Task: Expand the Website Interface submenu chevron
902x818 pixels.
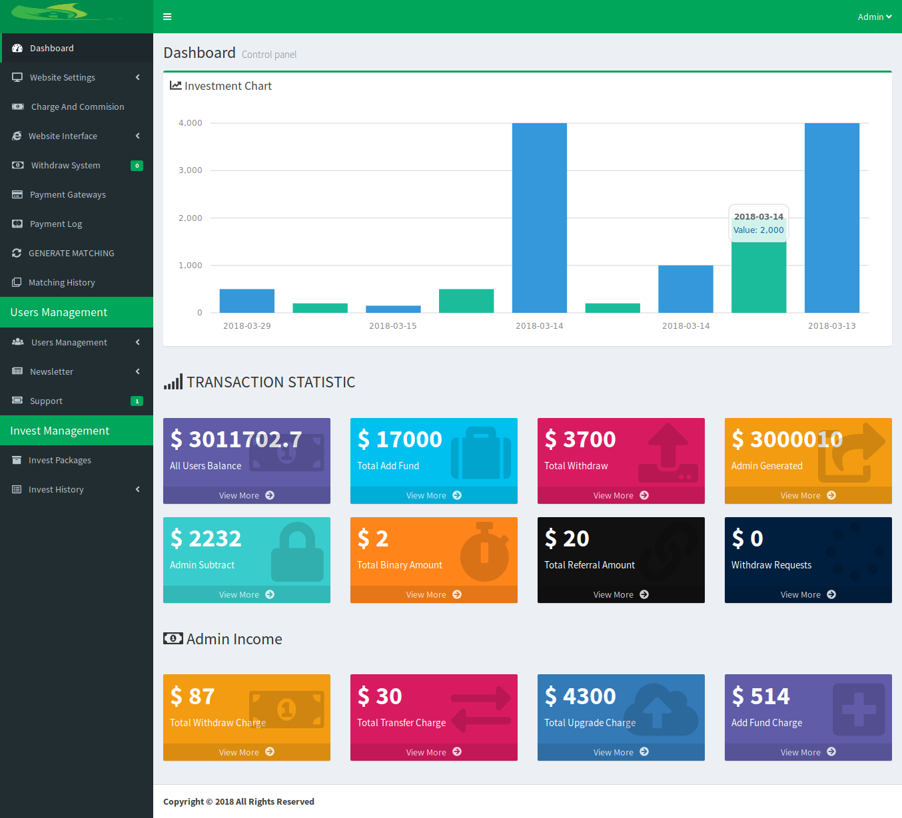Action: pos(138,136)
